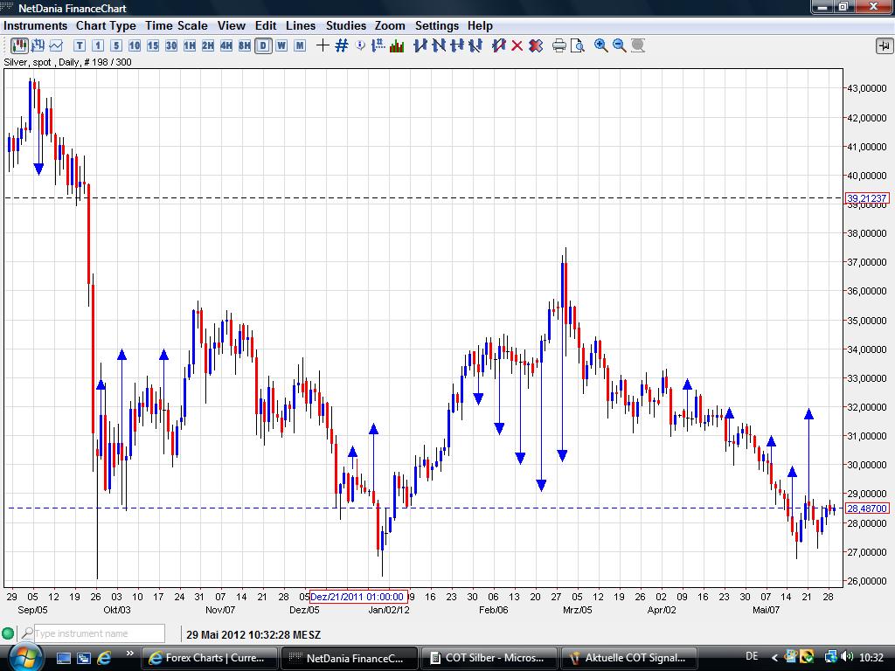Enable the crosshair cursor tool

coord(323,45)
